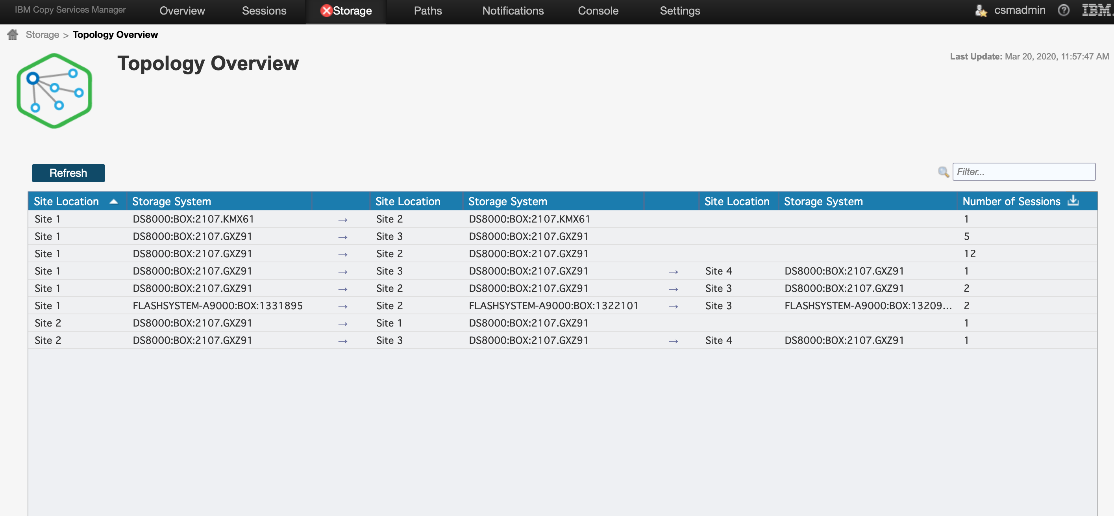Screen dimensions: 1114x516
Task: Click IBM Copy Services Manager title
Action: pos(70,9)
